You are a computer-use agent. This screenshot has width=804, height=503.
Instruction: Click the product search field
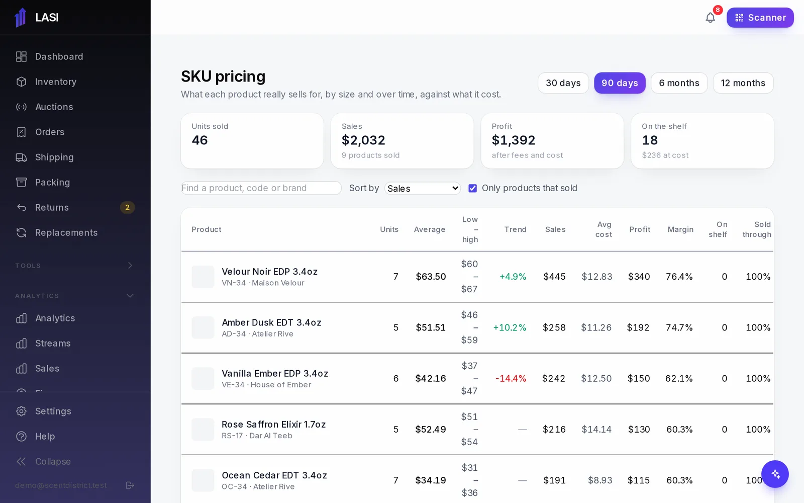point(261,188)
